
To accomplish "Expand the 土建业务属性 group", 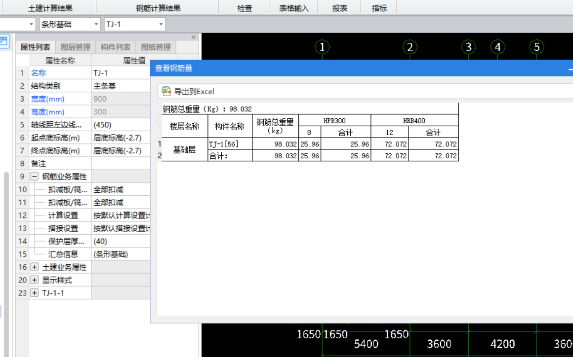I will coord(34,267).
